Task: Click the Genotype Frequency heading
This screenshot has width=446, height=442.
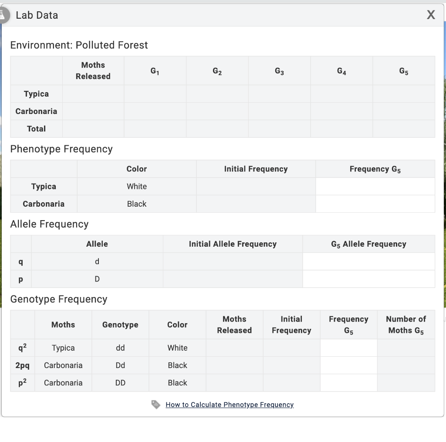Action: [x=59, y=299]
